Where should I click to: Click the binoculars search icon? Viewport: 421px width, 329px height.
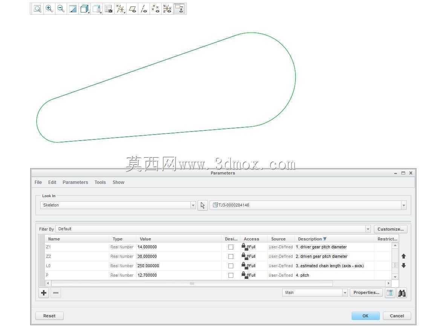coord(402,293)
